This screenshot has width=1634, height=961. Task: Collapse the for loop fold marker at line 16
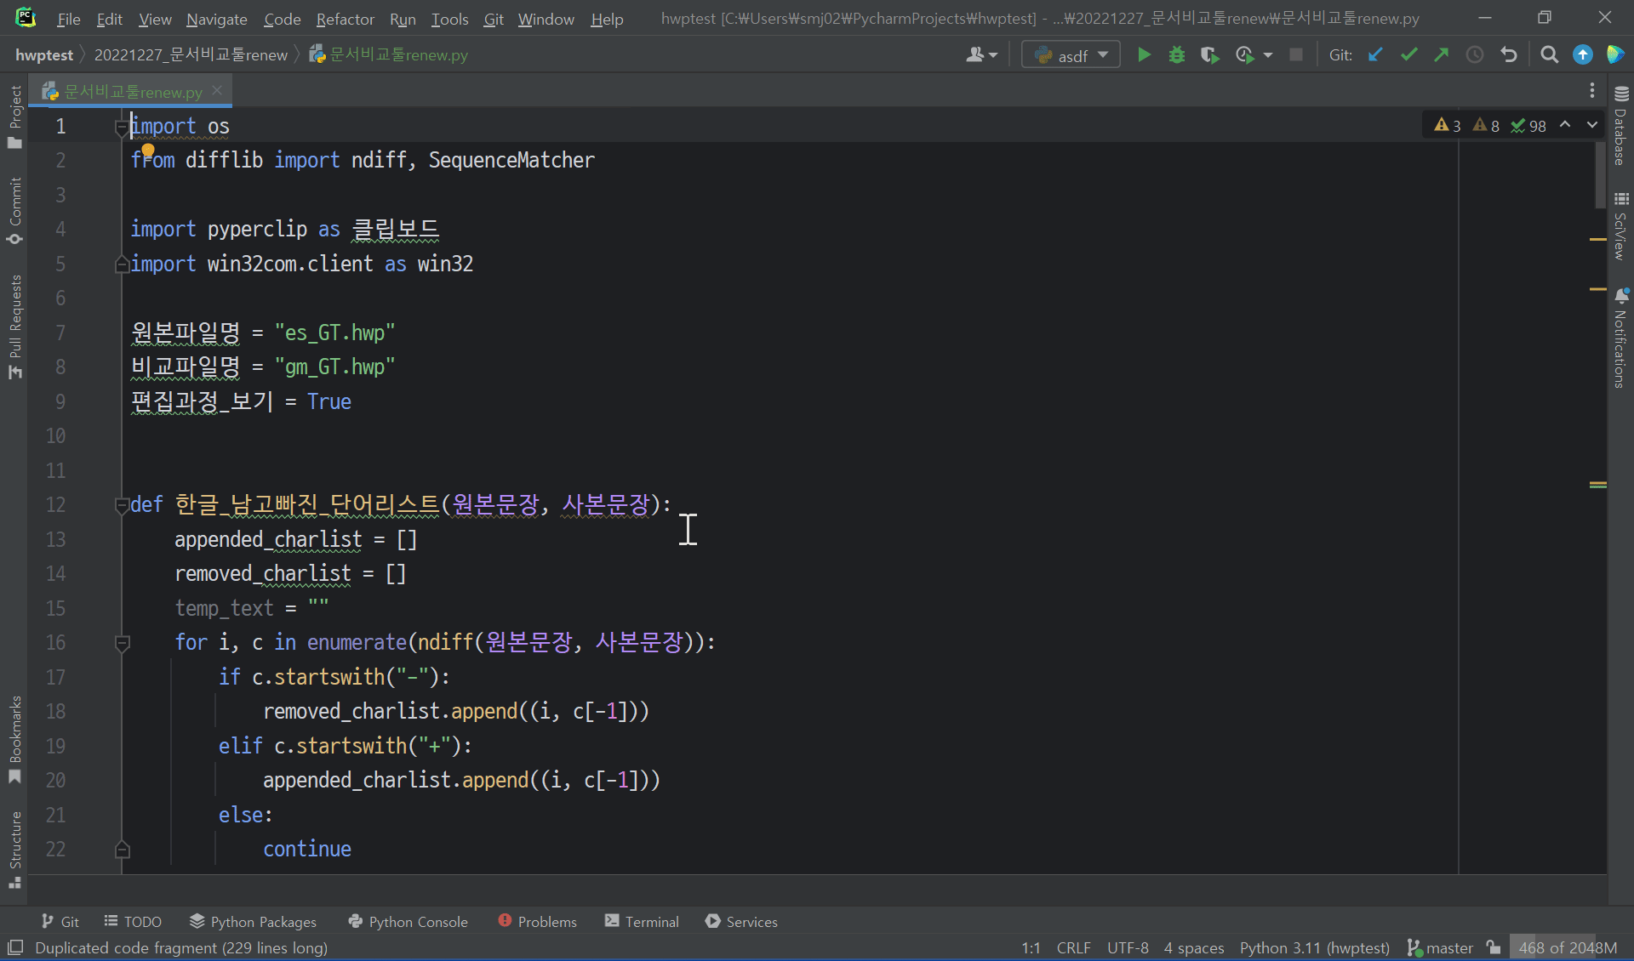(x=122, y=643)
